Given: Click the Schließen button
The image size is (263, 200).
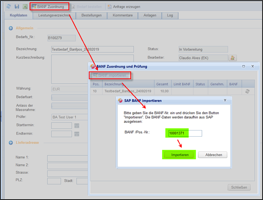Looking at the screenshot, I should click(239, 187).
